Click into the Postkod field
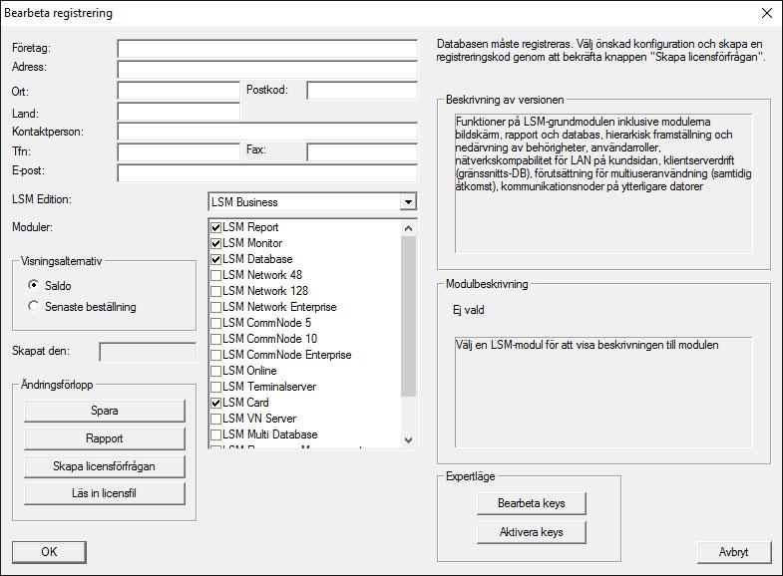The width and height of the screenshot is (783, 576). coord(362,91)
